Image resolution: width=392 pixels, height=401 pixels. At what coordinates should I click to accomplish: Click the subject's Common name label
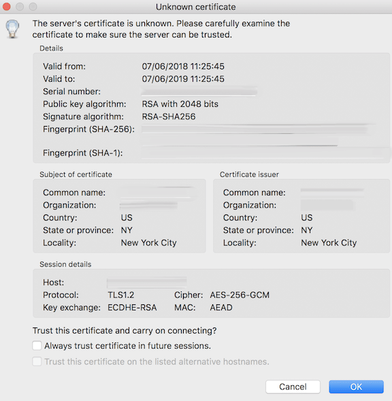pos(74,192)
